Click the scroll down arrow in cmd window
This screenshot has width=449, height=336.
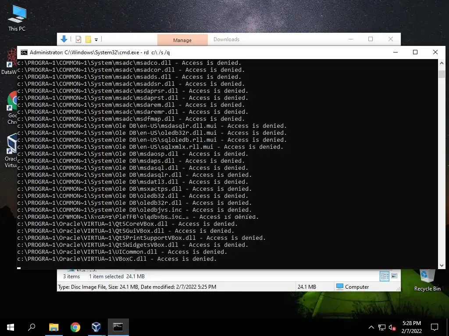pos(442,265)
